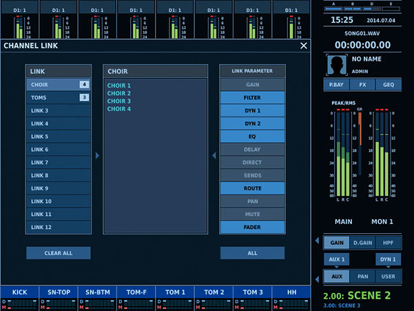Select LINK 10 in list

point(59,201)
